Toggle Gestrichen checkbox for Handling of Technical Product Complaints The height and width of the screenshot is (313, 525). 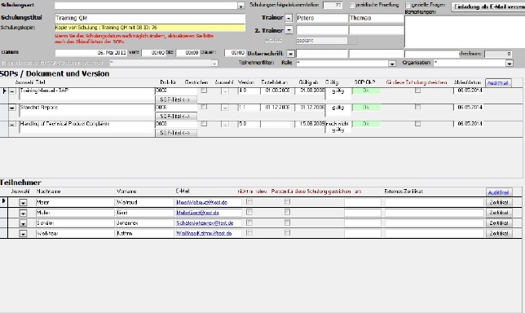click(204, 124)
